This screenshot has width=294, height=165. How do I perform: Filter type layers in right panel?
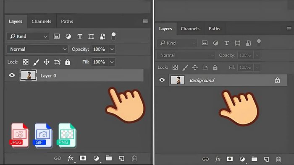[x=227, y=43]
